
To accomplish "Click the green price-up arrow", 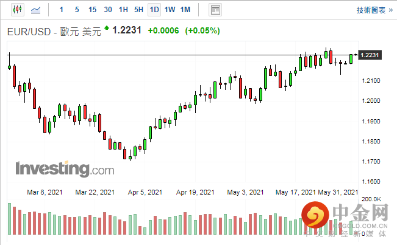I will pos(107,27).
